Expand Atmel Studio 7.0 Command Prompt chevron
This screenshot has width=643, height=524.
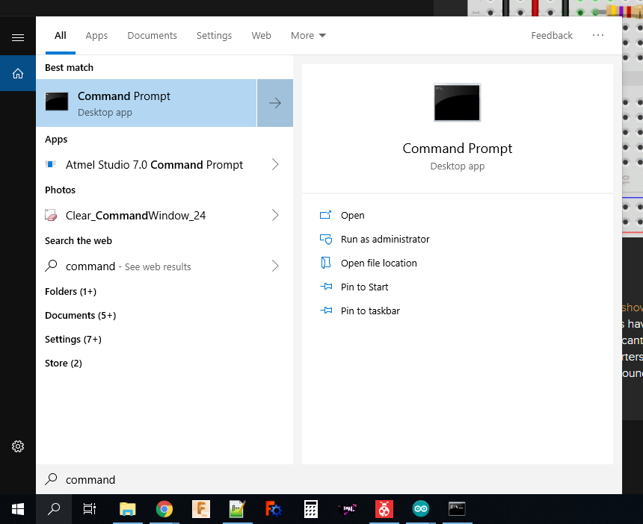pos(275,164)
